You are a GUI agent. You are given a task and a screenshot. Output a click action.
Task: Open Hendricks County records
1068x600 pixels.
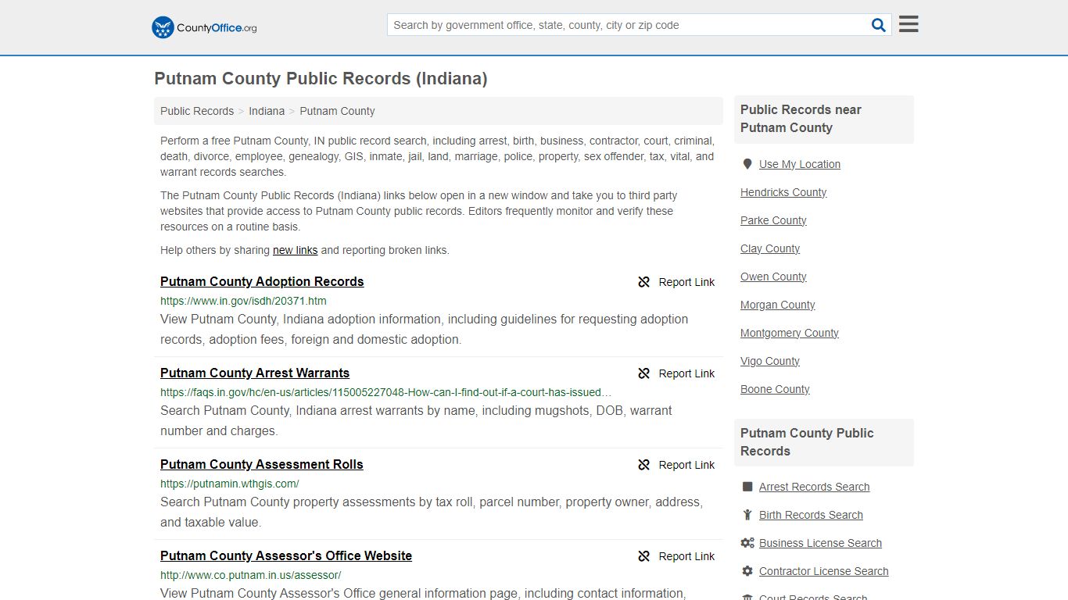783,192
